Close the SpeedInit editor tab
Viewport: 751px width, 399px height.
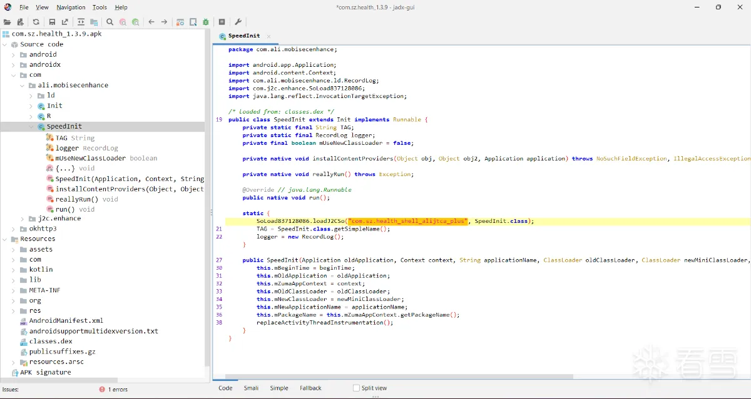pos(268,36)
